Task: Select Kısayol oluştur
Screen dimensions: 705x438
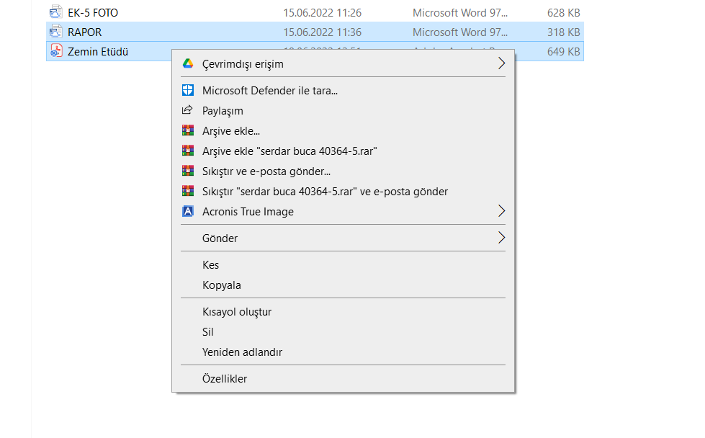Action: pyautogui.click(x=343, y=312)
